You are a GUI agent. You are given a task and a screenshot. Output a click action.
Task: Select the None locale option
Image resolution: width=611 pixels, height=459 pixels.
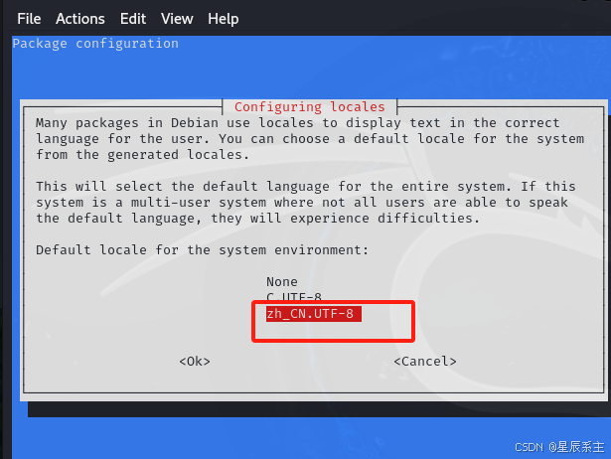tap(282, 282)
